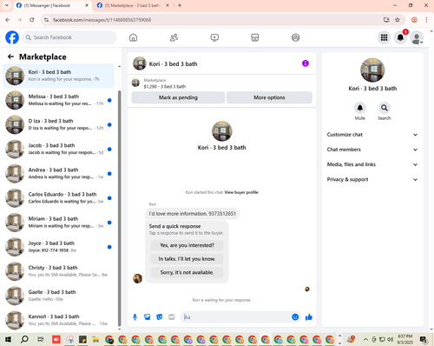
Task: Expand Customize chat section
Action: pos(372,135)
